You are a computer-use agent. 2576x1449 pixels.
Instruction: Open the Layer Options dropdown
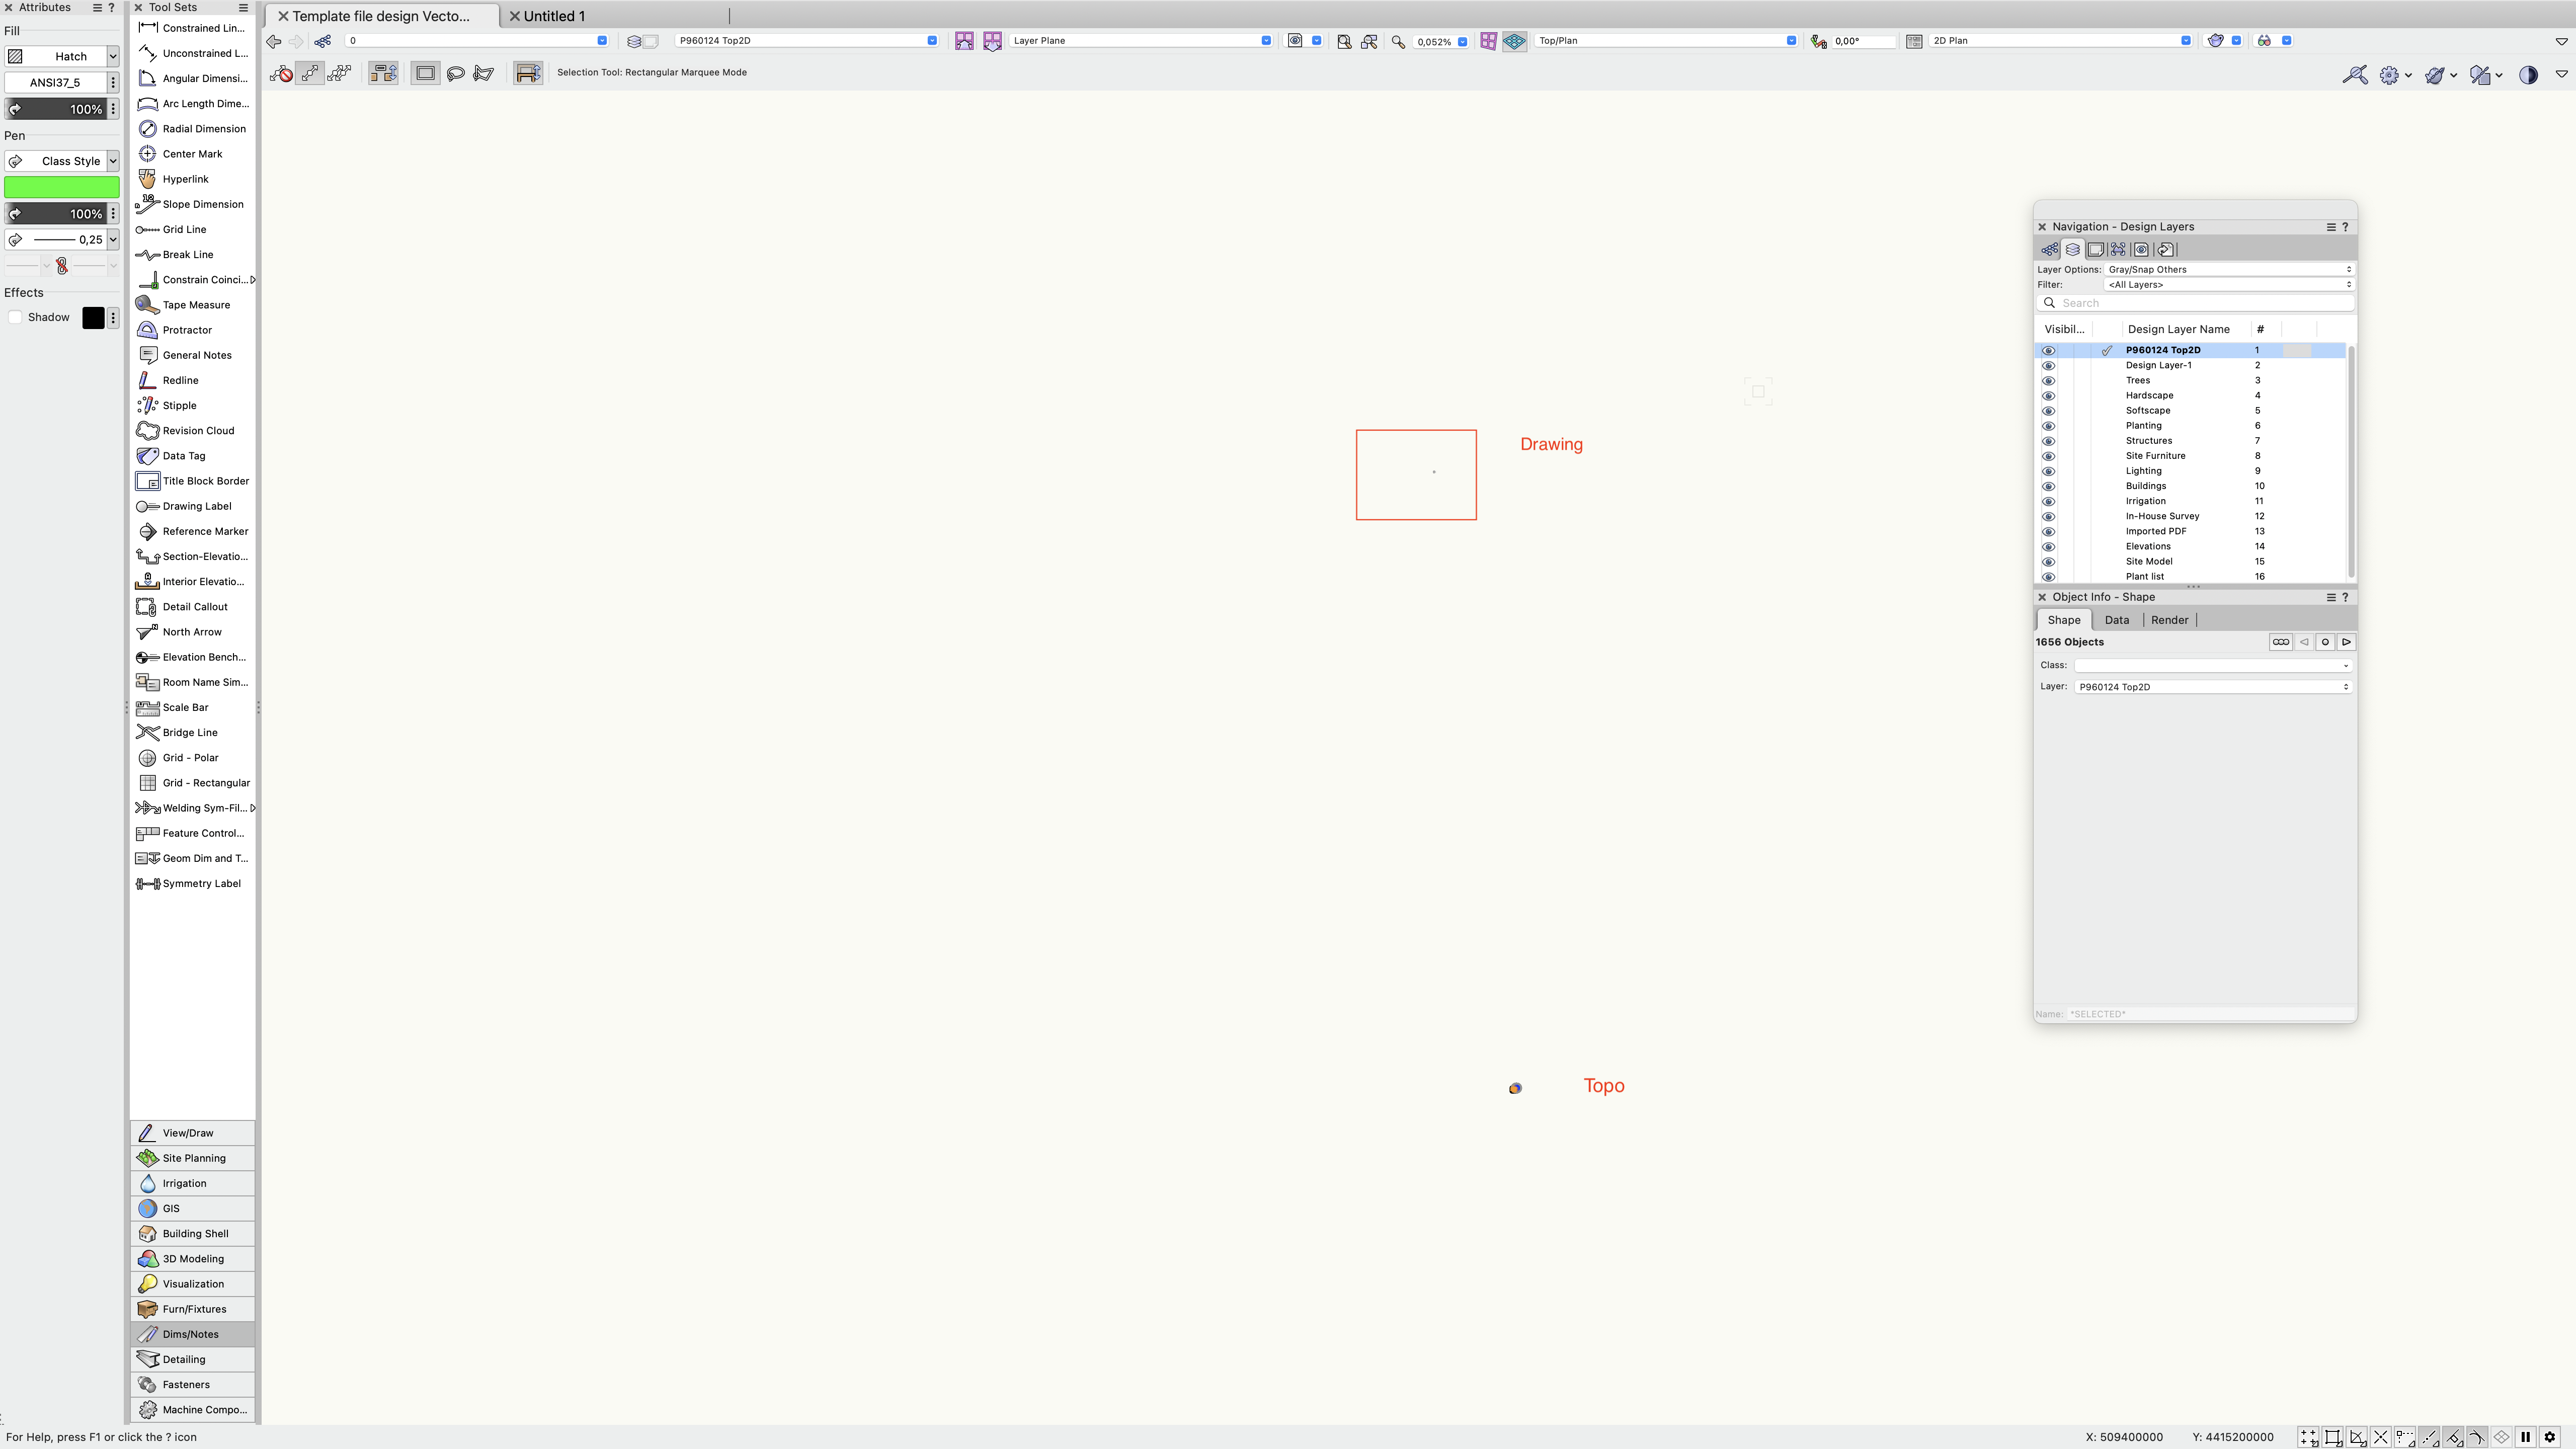pos(2228,270)
